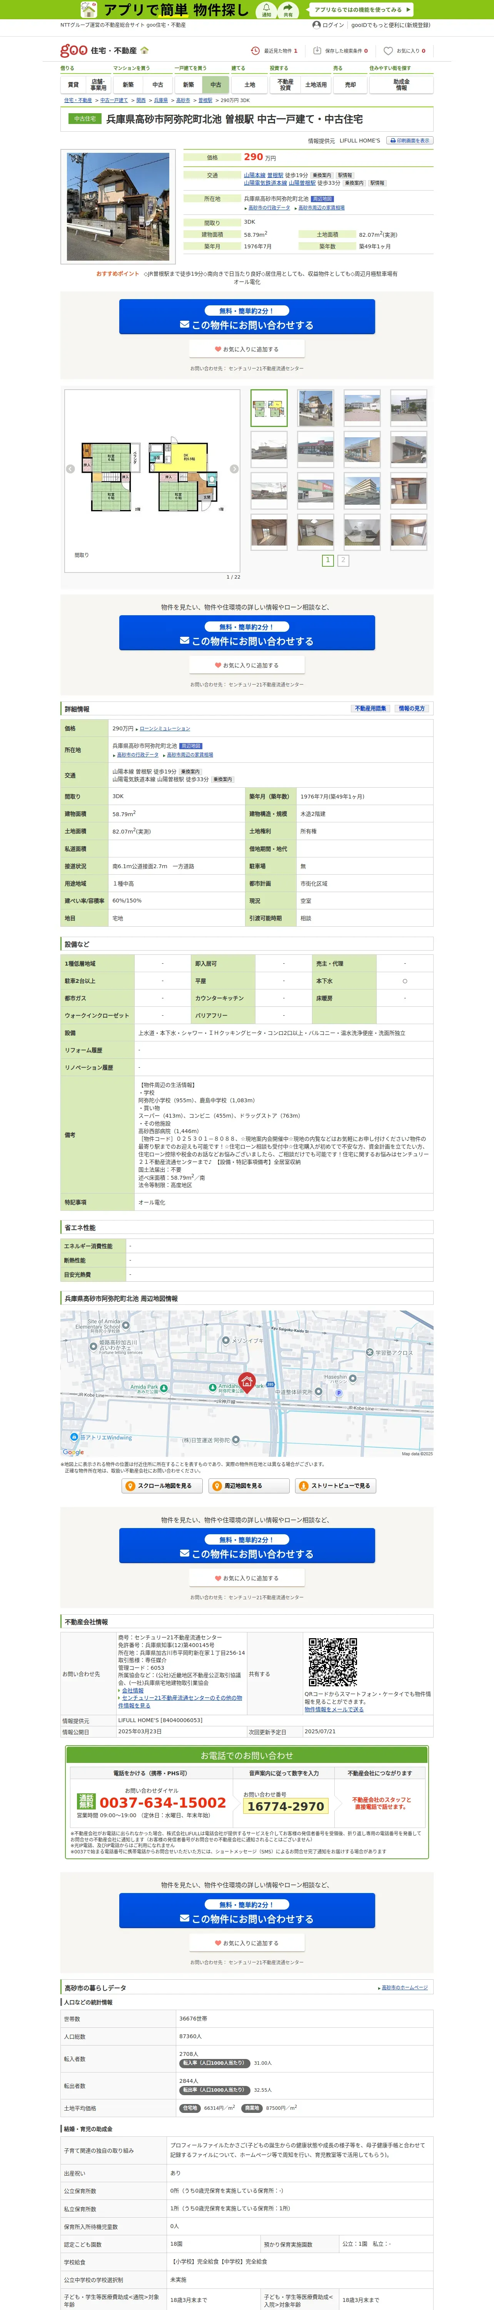Select 不動産投資 navigation item

285,84
